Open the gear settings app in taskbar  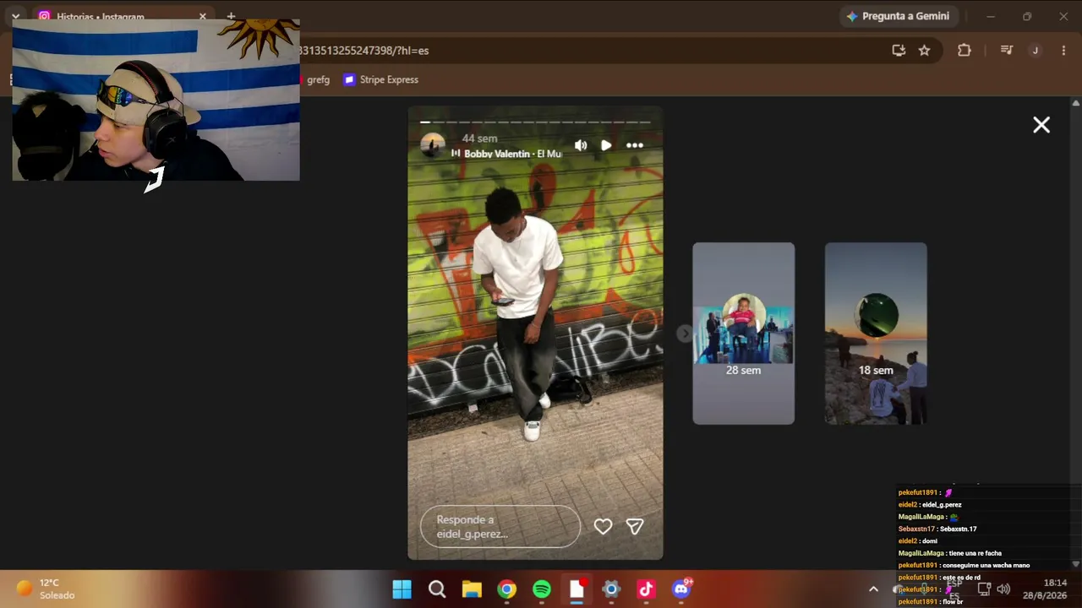pos(612,589)
